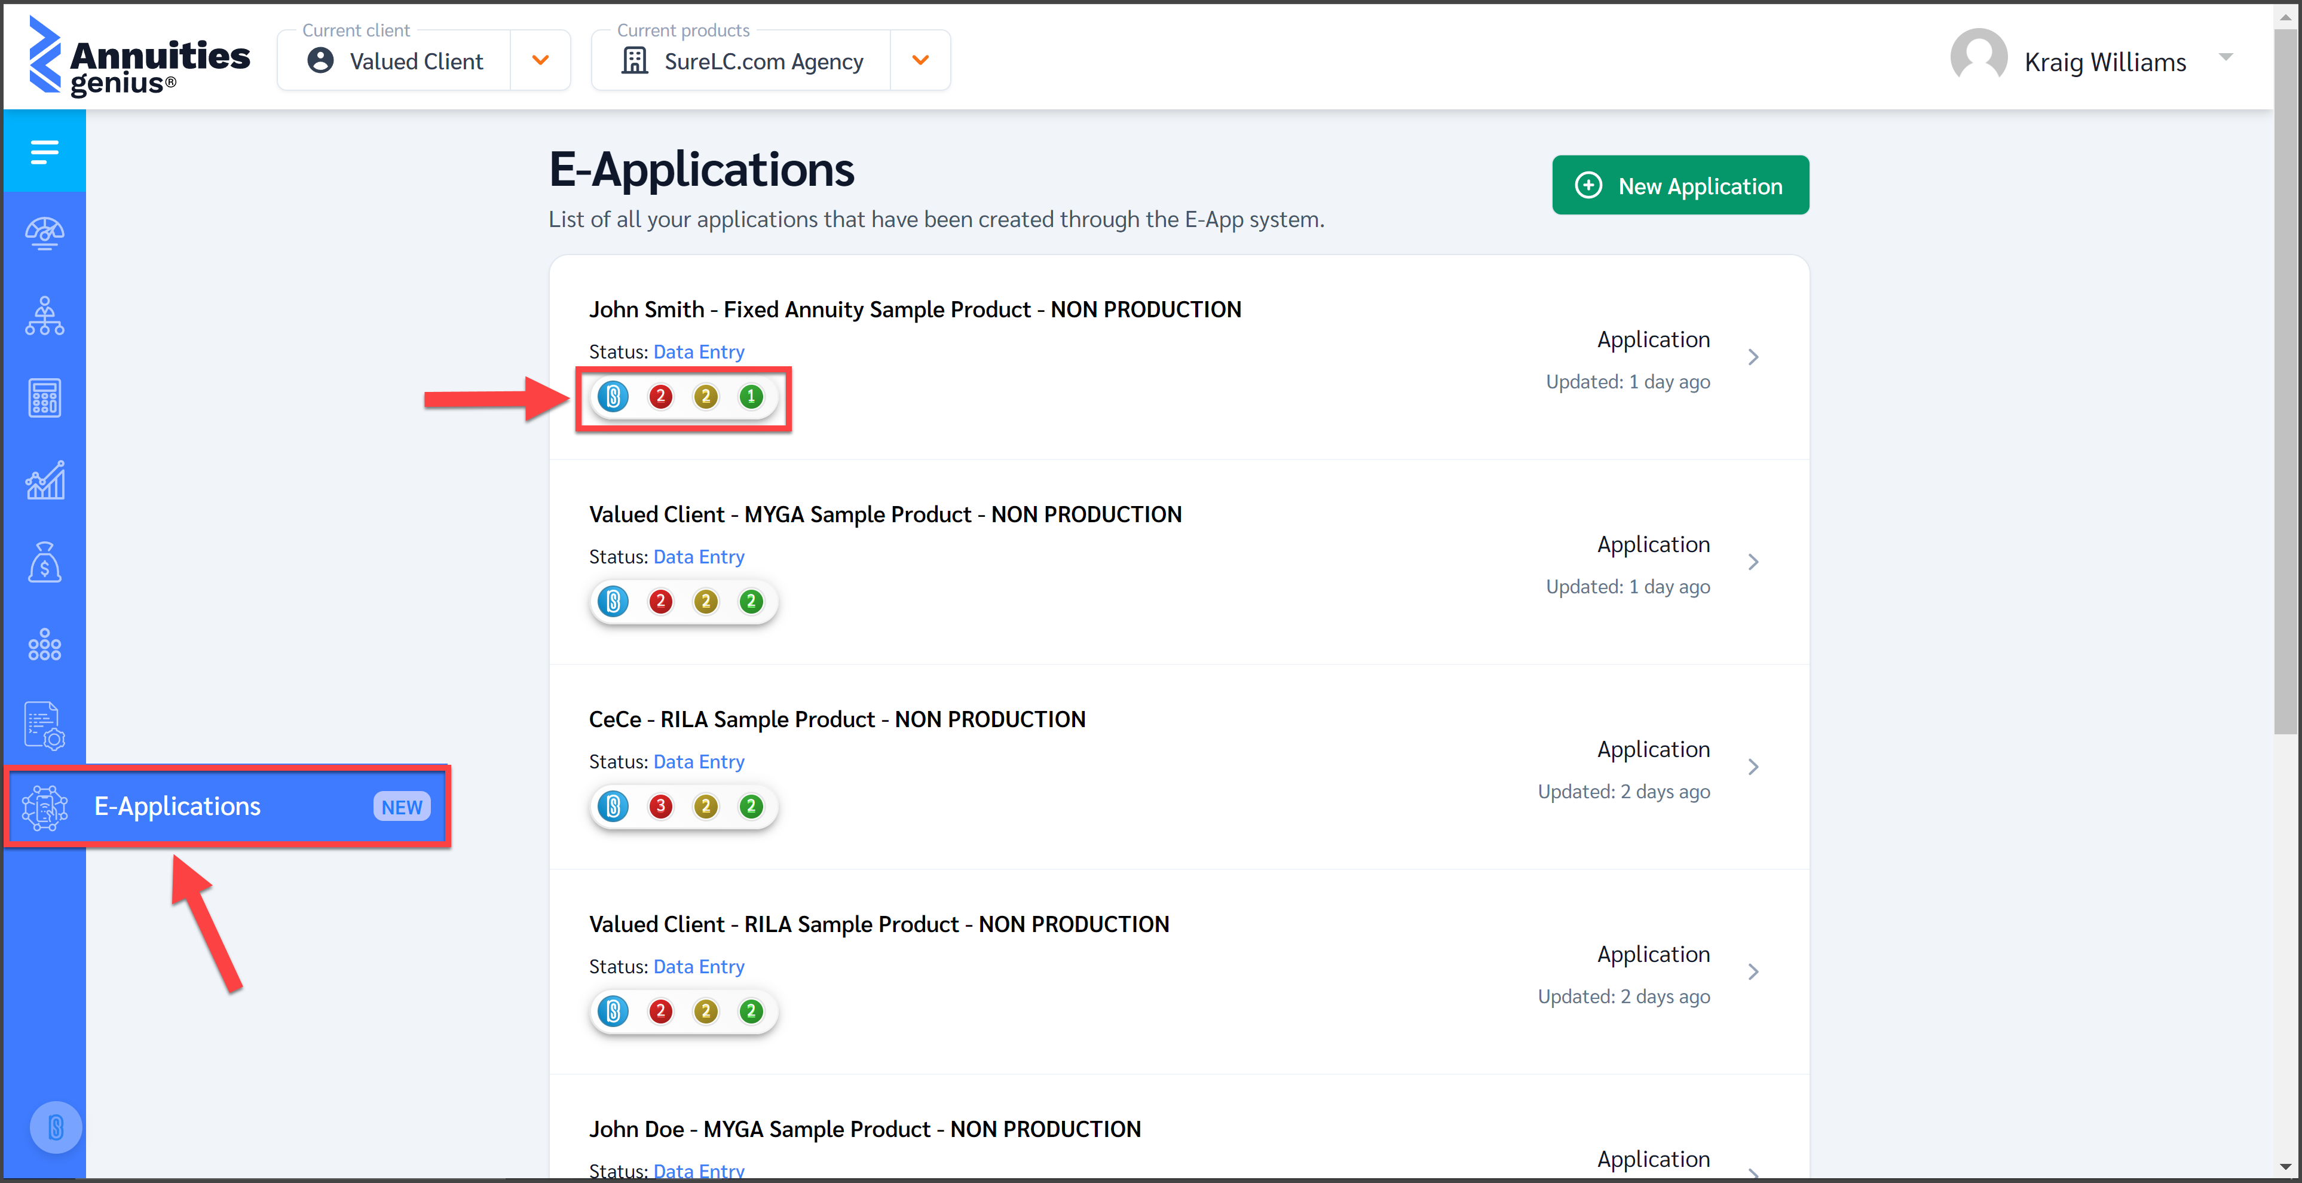Open the dots grid icon in the sidebar
2302x1183 pixels.
[45, 644]
